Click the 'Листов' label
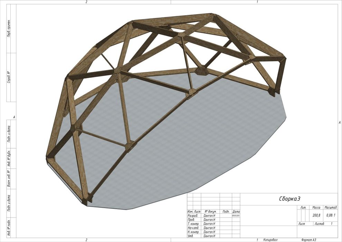 click(319, 224)
